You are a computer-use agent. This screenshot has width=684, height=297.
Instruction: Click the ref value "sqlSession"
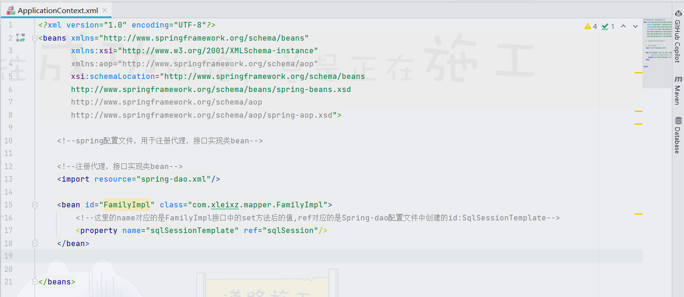point(290,231)
